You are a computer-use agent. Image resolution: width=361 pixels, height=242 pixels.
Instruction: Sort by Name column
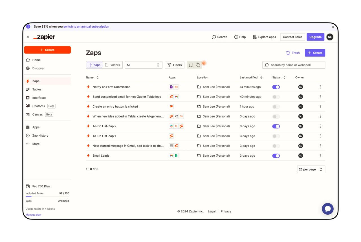coord(92,77)
